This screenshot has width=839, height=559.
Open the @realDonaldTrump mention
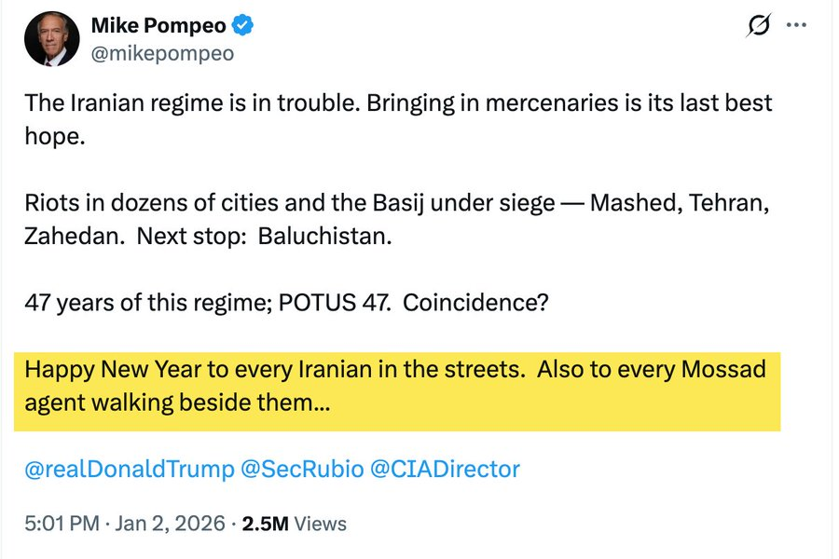(x=129, y=469)
